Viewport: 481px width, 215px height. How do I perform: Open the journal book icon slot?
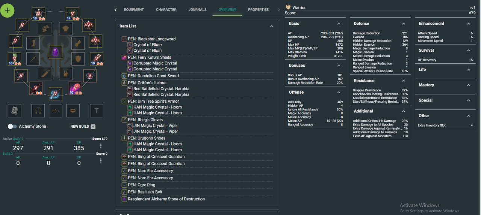(x=15, y=110)
